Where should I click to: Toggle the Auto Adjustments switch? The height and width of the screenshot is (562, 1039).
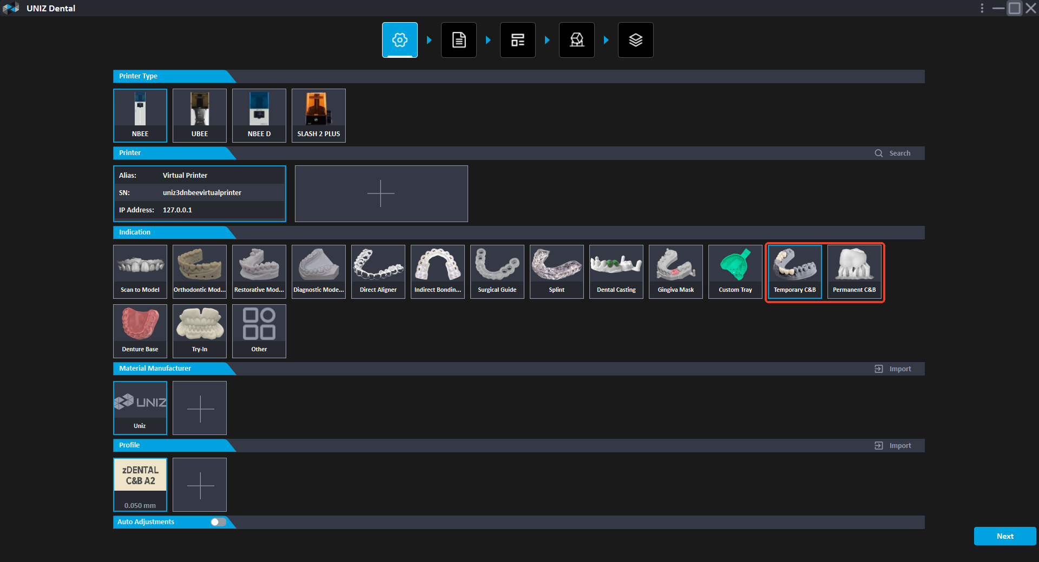(x=218, y=522)
